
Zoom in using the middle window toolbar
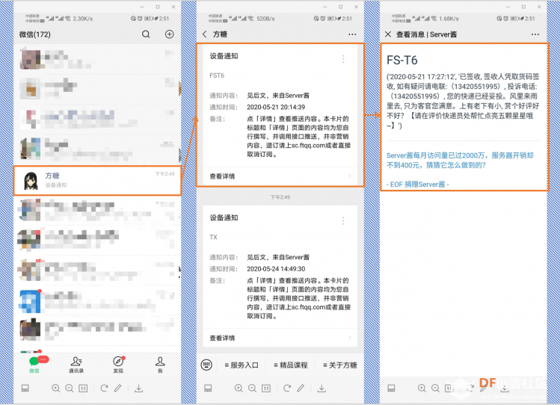click(x=239, y=389)
